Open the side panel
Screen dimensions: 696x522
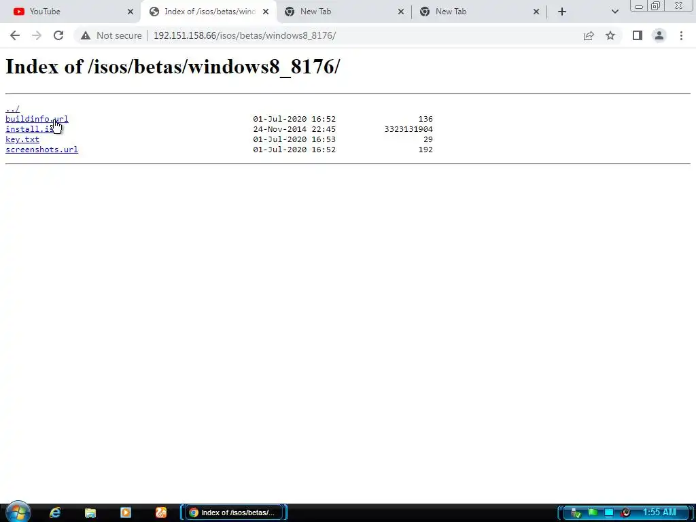click(638, 35)
